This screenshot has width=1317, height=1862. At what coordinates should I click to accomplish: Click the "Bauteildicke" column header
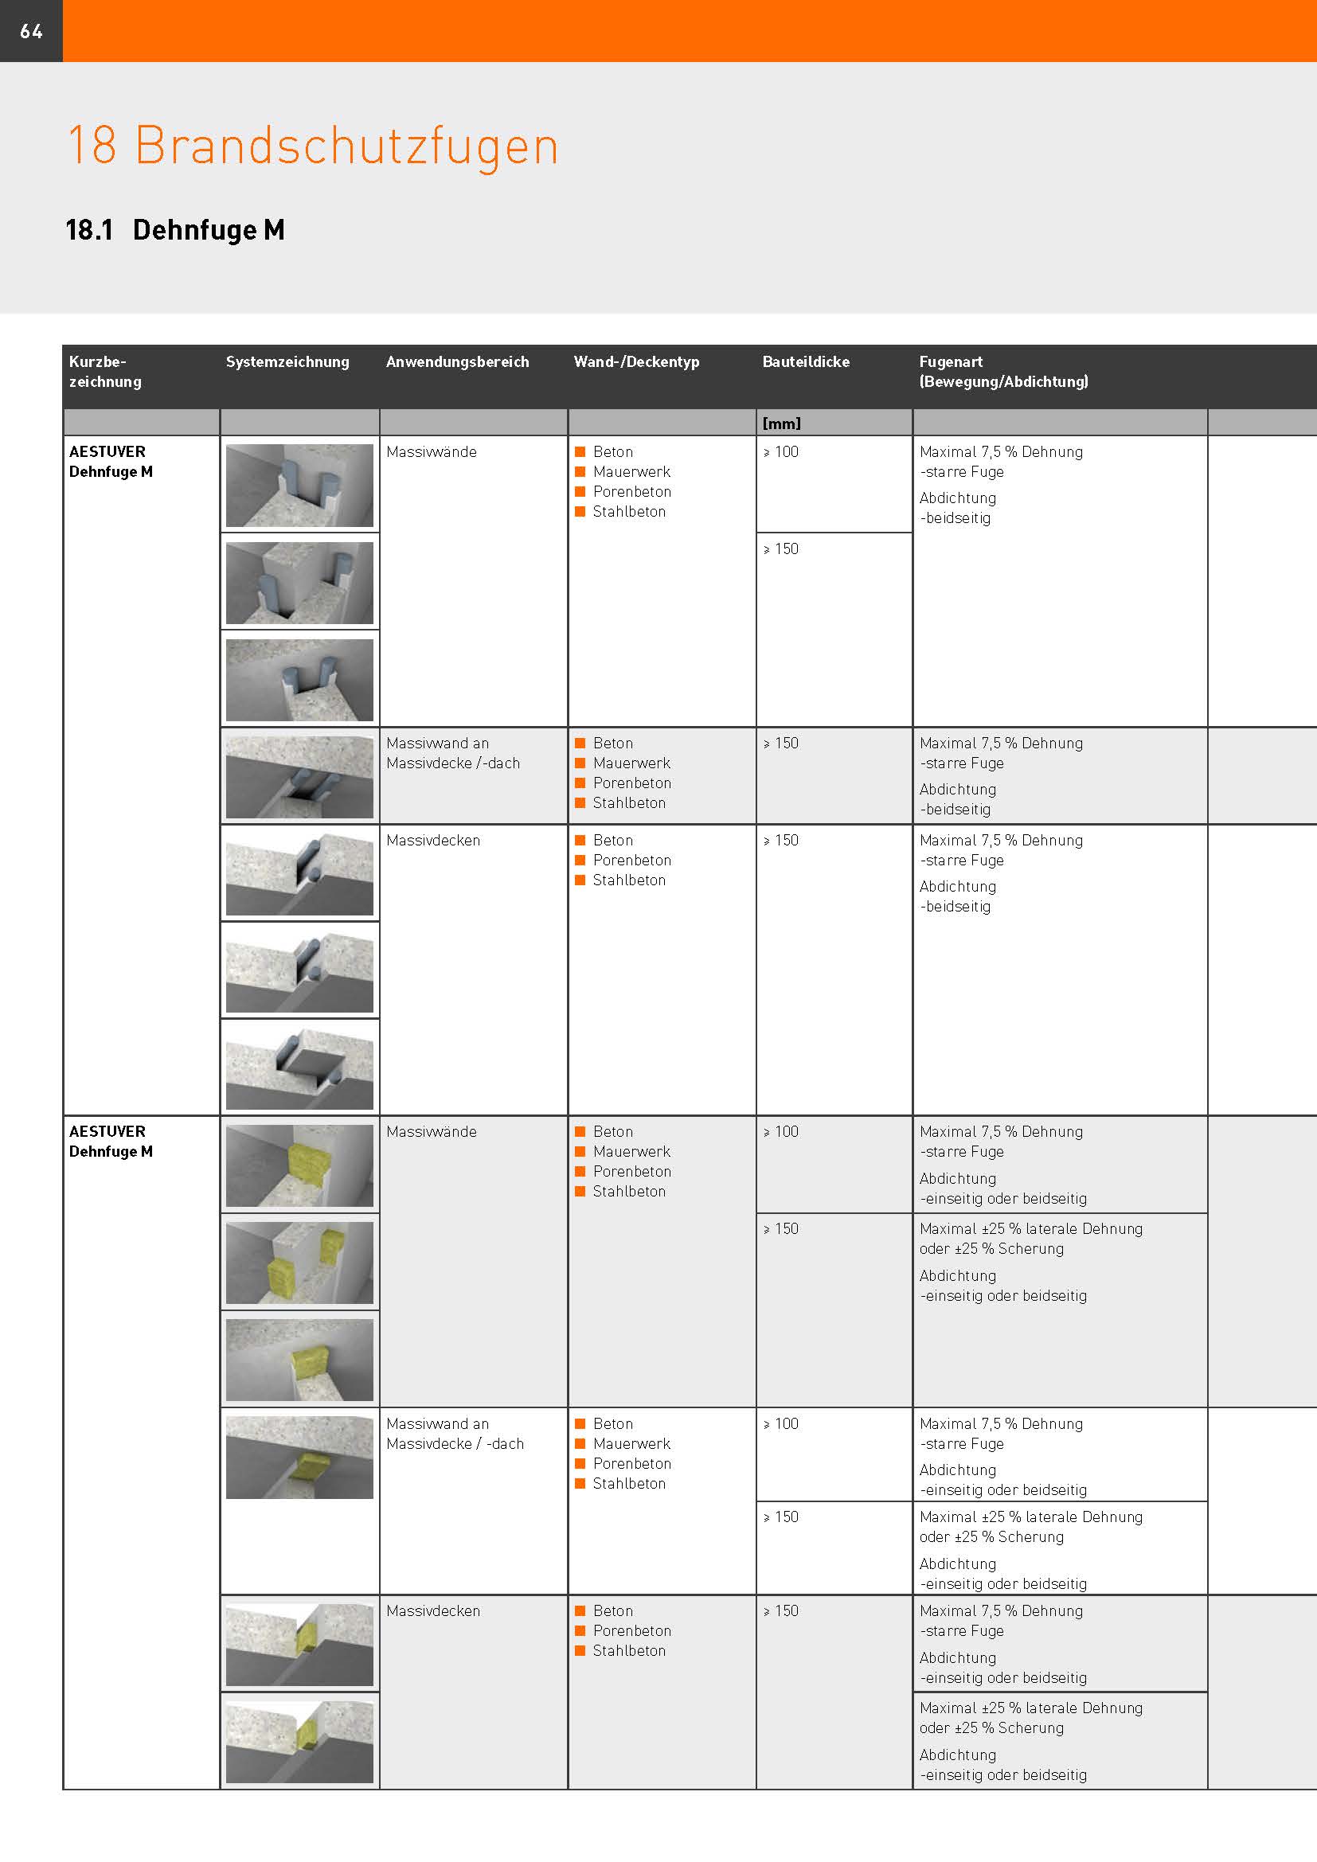click(805, 361)
